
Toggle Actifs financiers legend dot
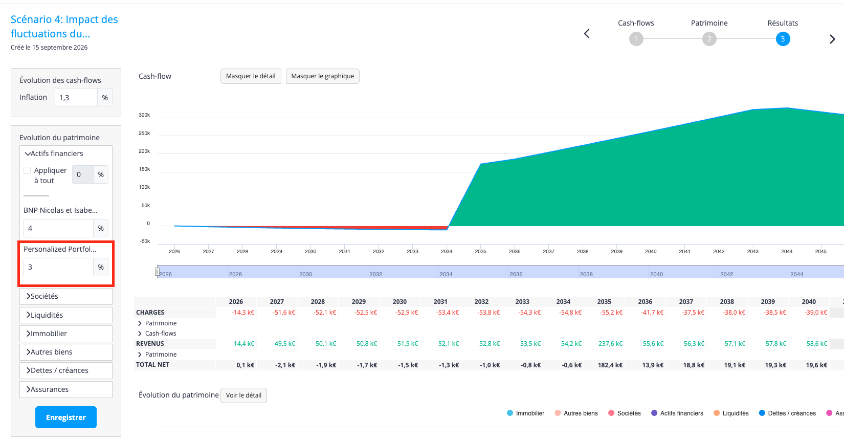coord(654,413)
